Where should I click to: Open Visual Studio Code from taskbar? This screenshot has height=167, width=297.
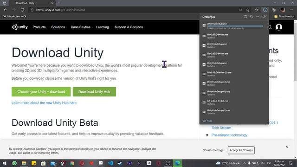point(110,163)
